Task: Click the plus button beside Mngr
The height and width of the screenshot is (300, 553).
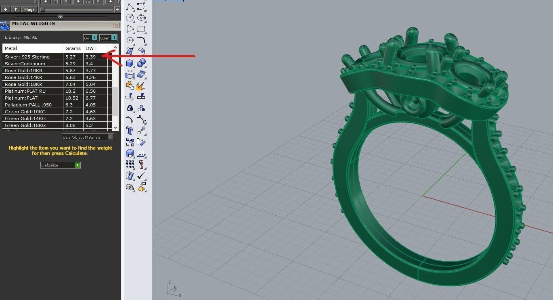Action: coord(5,9)
